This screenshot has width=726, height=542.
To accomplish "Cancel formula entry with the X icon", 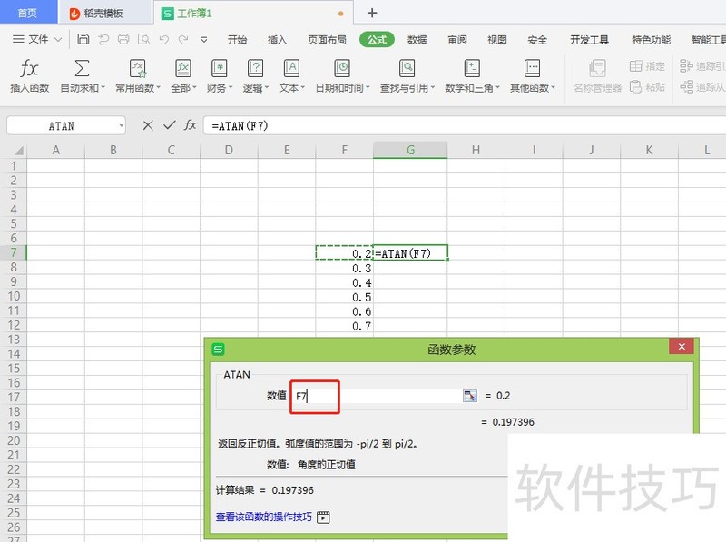I will (148, 125).
